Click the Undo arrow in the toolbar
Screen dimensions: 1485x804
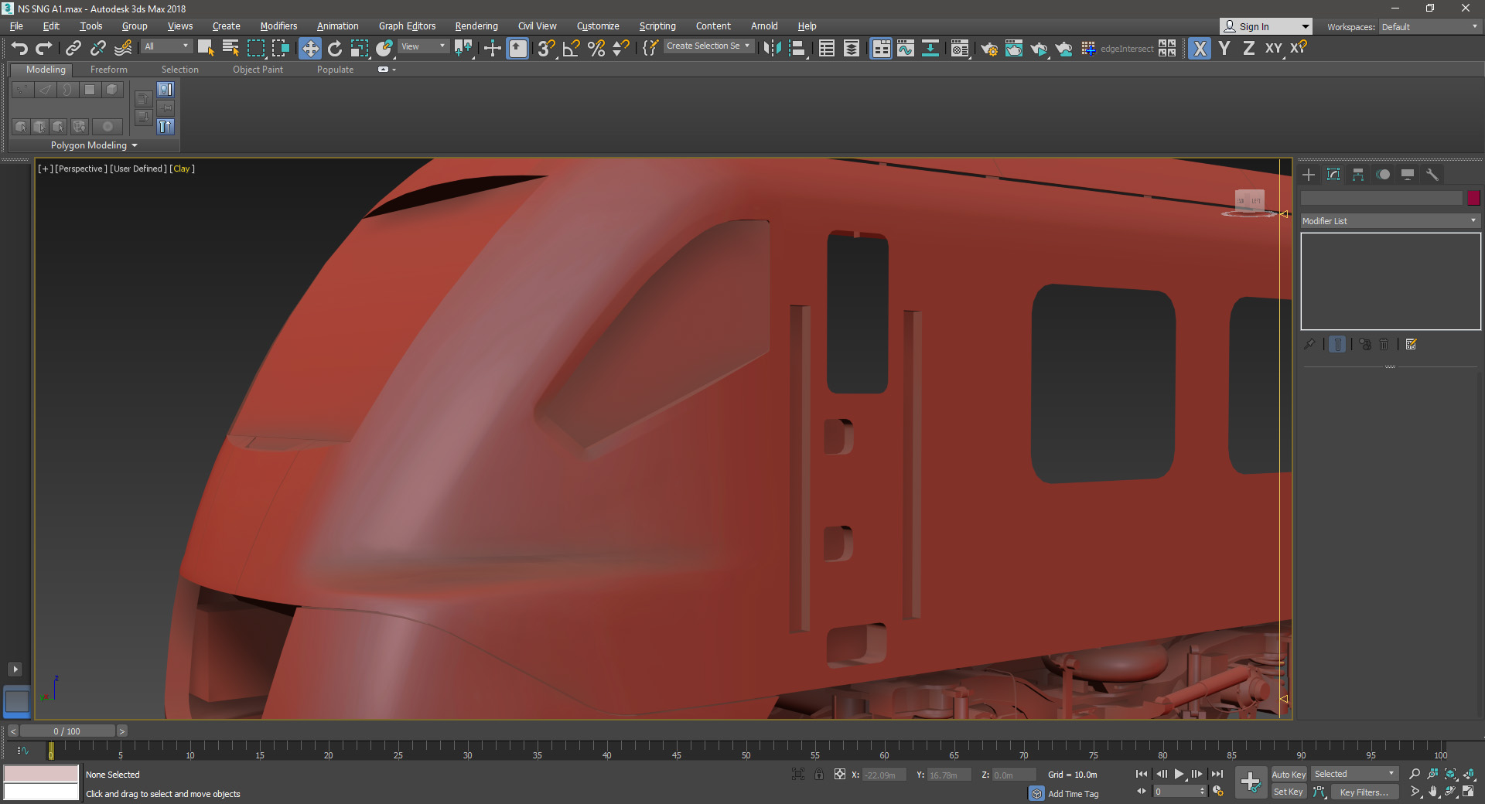19,49
